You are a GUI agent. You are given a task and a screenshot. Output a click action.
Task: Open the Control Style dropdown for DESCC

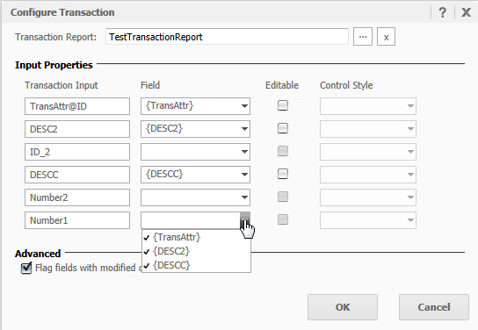coord(368,175)
